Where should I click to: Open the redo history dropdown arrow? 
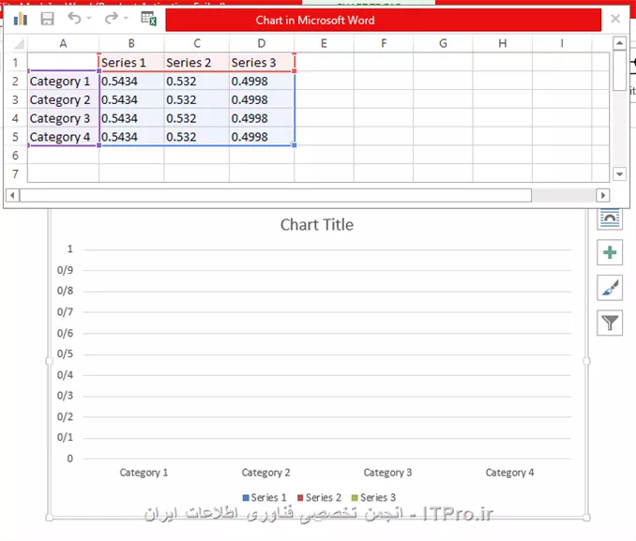point(126,18)
